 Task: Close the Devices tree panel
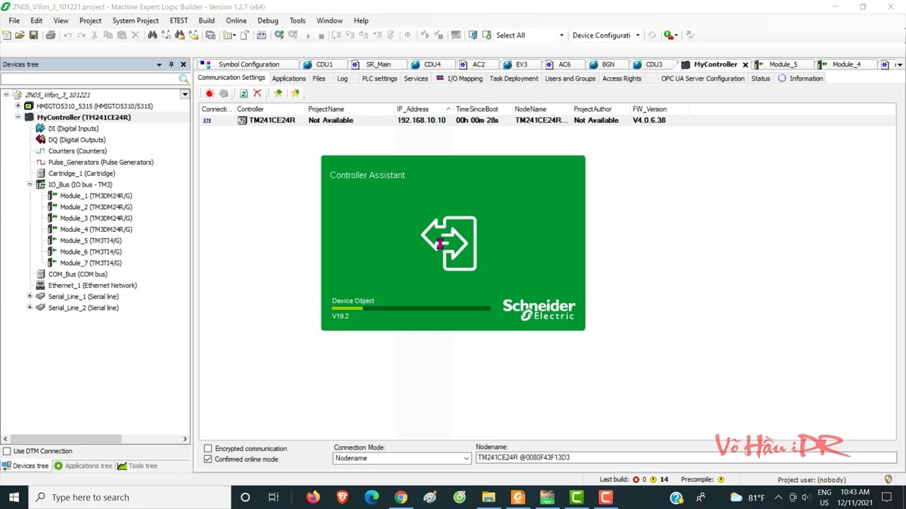(183, 64)
